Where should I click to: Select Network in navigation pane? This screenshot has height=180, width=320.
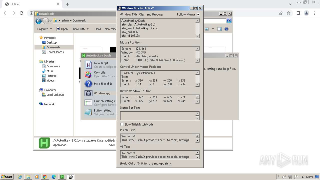49,104
